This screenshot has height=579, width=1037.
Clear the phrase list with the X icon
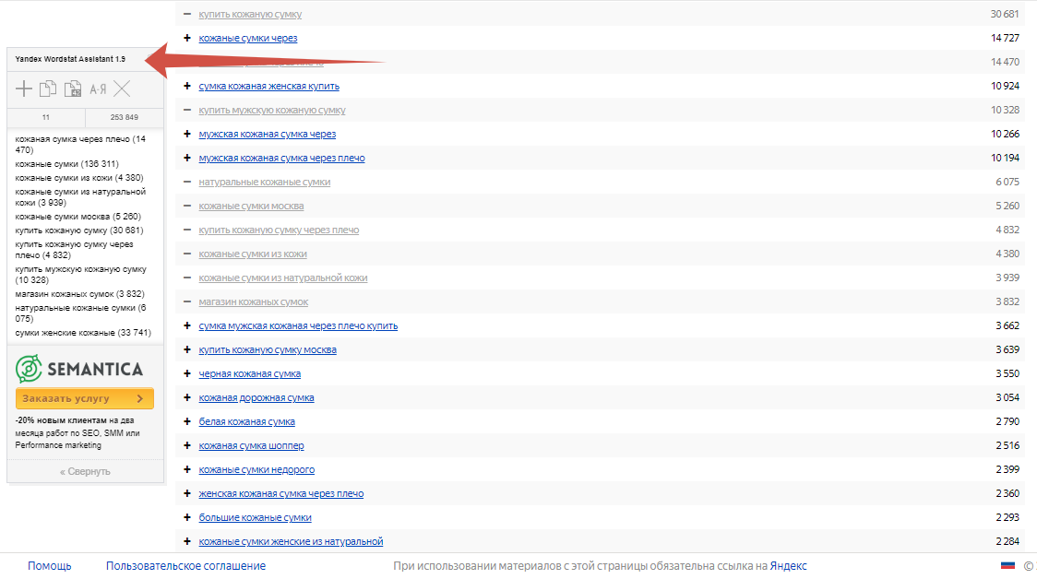click(122, 89)
